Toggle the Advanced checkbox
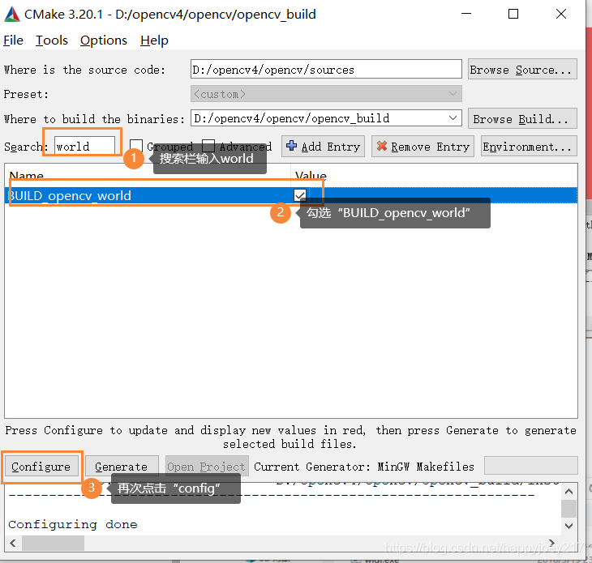 (x=208, y=146)
